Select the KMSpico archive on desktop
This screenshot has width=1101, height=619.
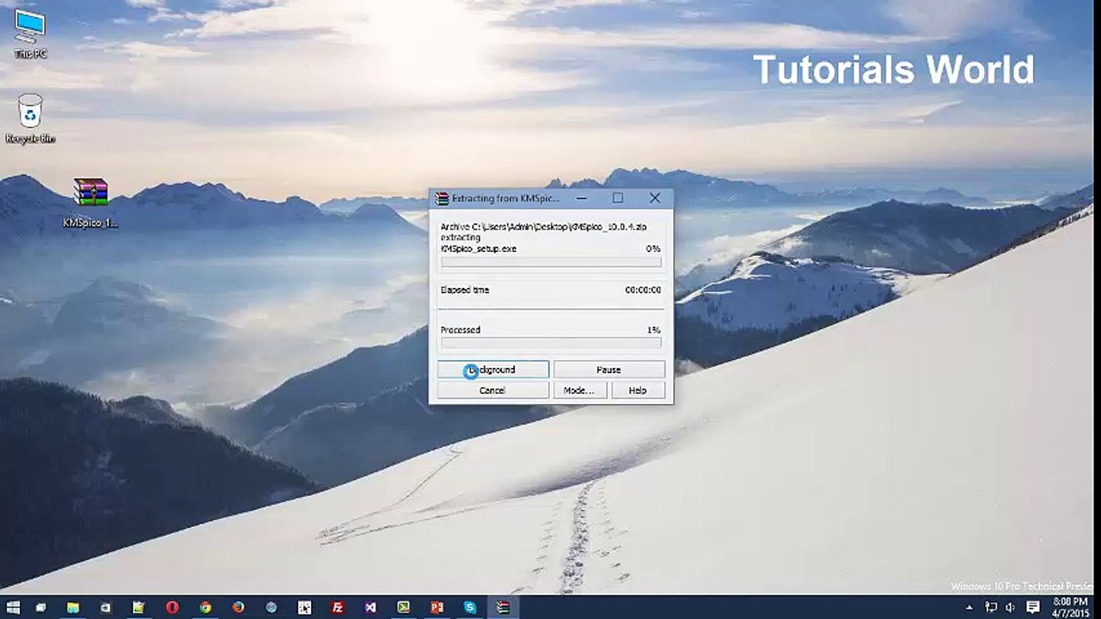pyautogui.click(x=90, y=203)
